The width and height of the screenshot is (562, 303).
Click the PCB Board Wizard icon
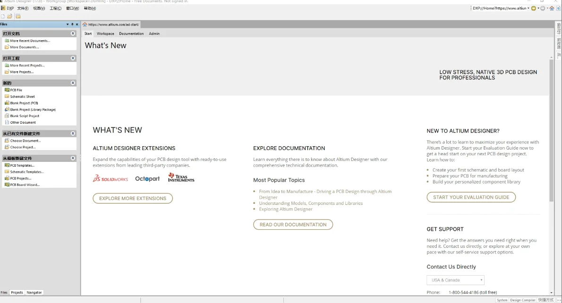(7, 185)
